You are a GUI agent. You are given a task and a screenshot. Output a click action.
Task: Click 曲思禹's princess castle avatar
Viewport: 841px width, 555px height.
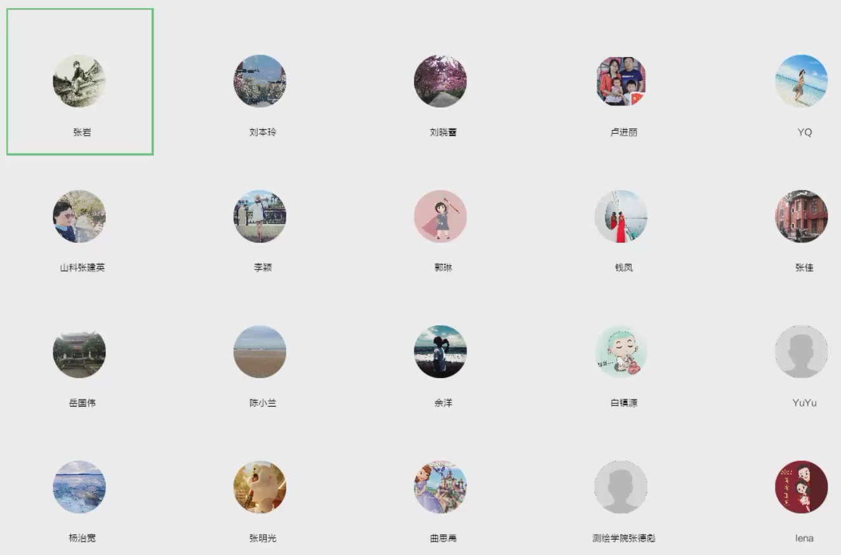(440, 486)
